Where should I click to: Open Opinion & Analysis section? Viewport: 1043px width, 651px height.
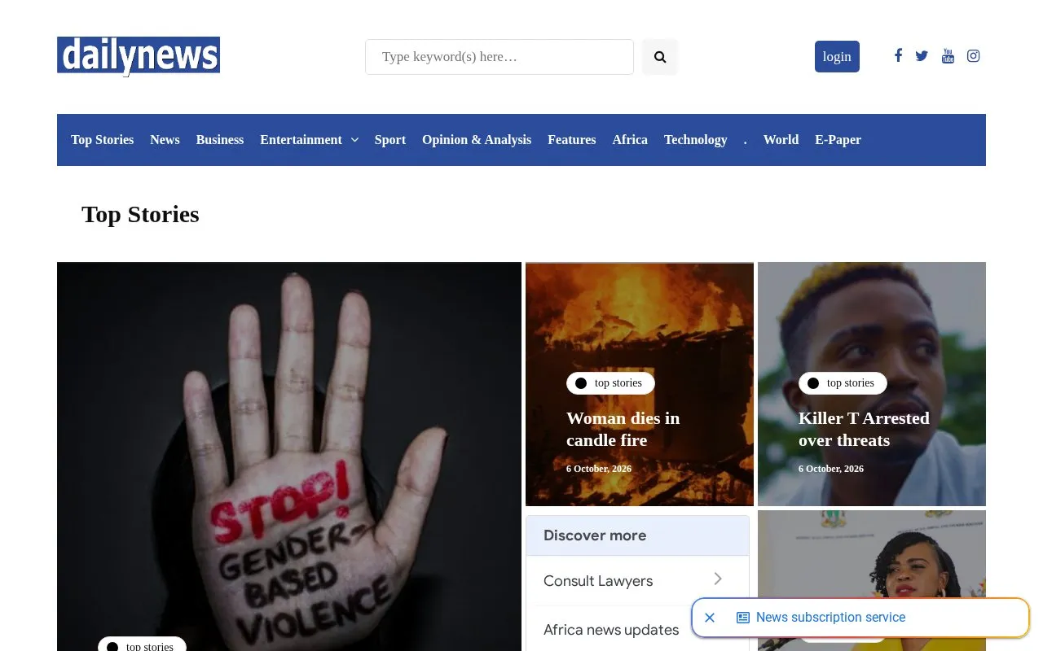pos(477,140)
